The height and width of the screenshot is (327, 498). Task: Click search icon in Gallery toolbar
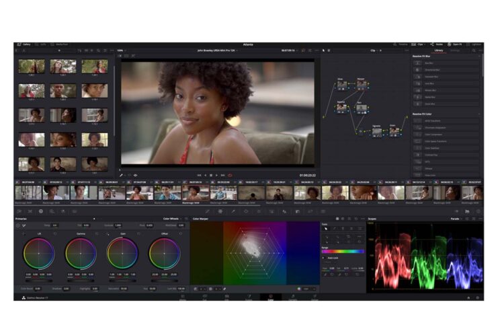(x=98, y=50)
